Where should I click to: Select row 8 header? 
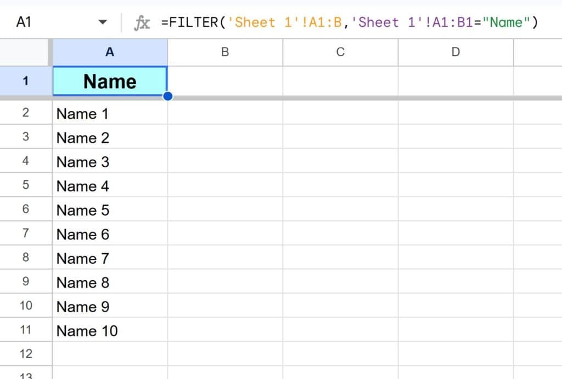tap(26, 257)
